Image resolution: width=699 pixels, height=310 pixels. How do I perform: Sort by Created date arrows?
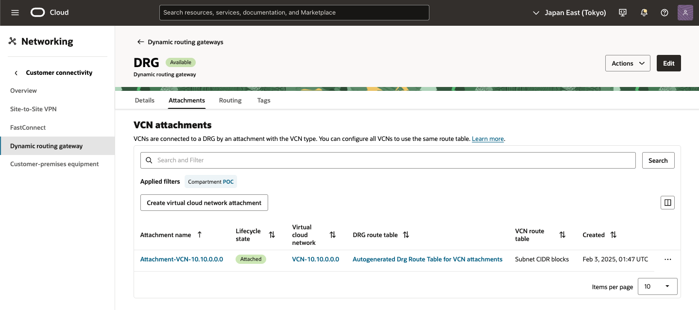(614, 235)
